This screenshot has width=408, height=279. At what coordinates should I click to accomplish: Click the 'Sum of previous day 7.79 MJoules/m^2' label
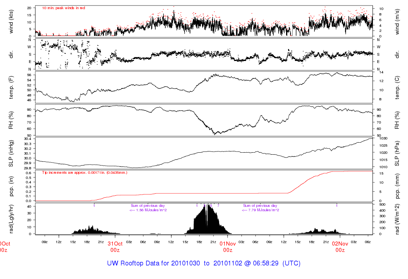tap(260, 208)
